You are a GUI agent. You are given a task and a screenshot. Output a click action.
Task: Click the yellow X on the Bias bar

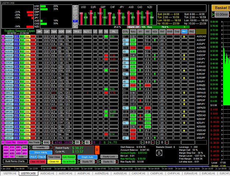(x=184, y=27)
